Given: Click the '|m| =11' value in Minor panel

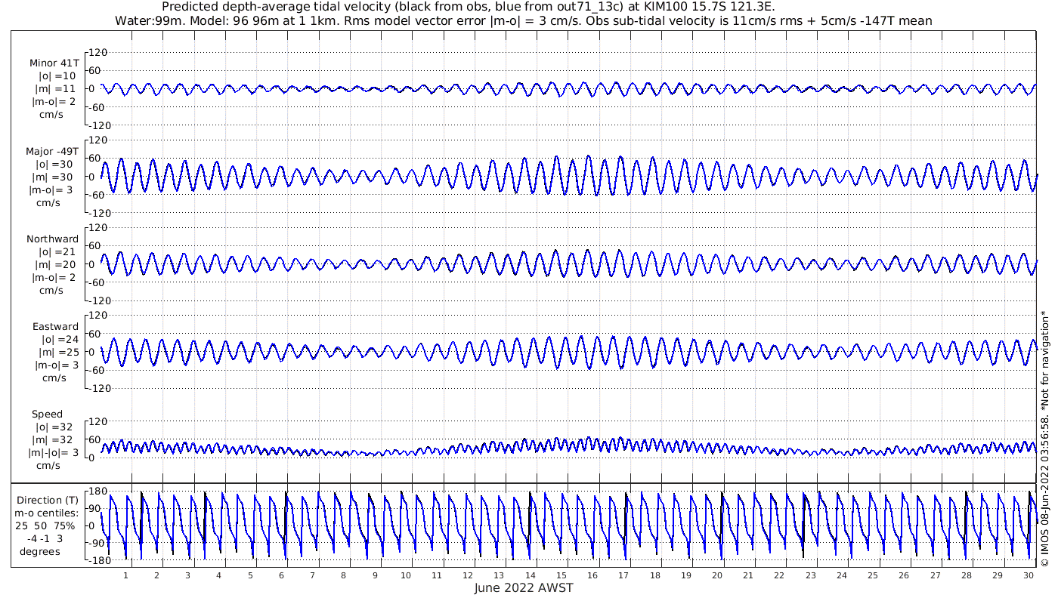Looking at the screenshot, I should pos(56,89).
